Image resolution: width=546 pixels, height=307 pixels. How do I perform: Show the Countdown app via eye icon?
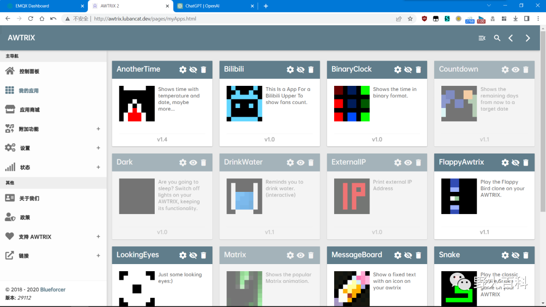click(x=515, y=70)
